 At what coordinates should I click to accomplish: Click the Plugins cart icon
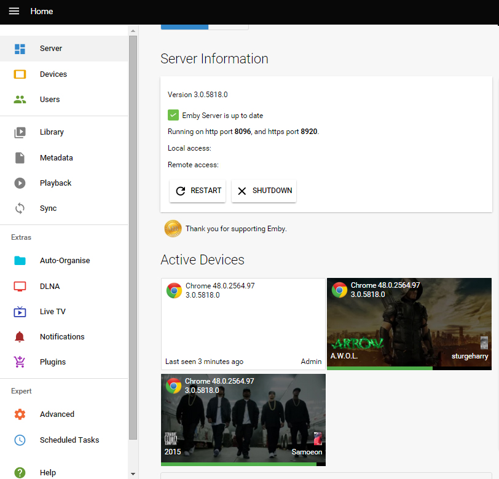[x=20, y=362]
